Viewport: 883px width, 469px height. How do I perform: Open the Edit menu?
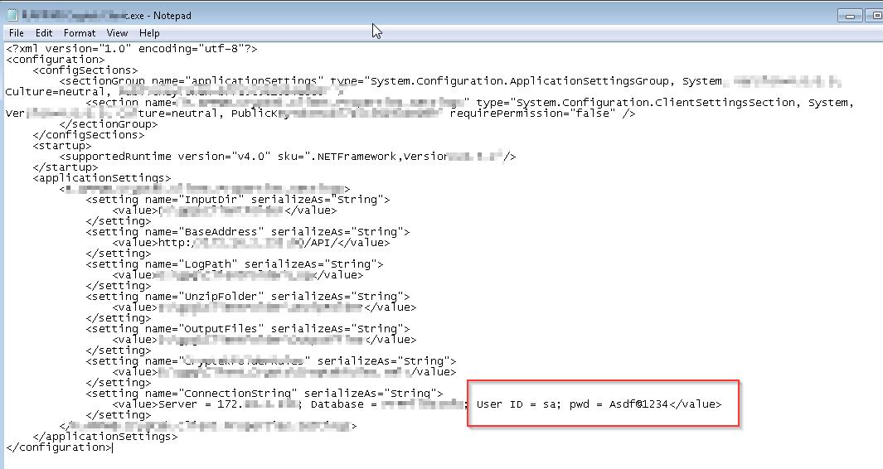pyautogui.click(x=44, y=33)
